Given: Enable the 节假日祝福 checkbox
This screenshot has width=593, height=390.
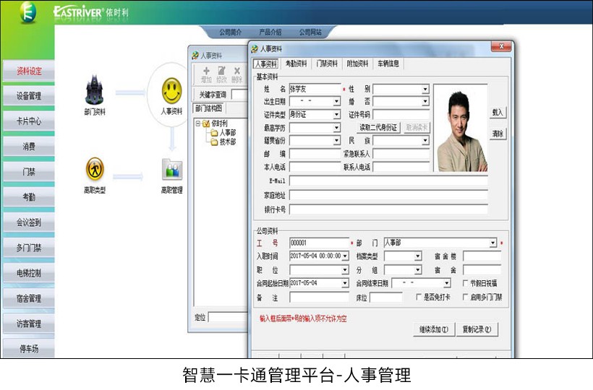Looking at the screenshot, I should click(466, 283).
